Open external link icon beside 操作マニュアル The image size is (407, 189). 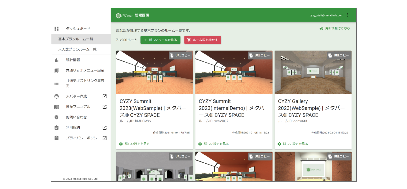[104, 107]
